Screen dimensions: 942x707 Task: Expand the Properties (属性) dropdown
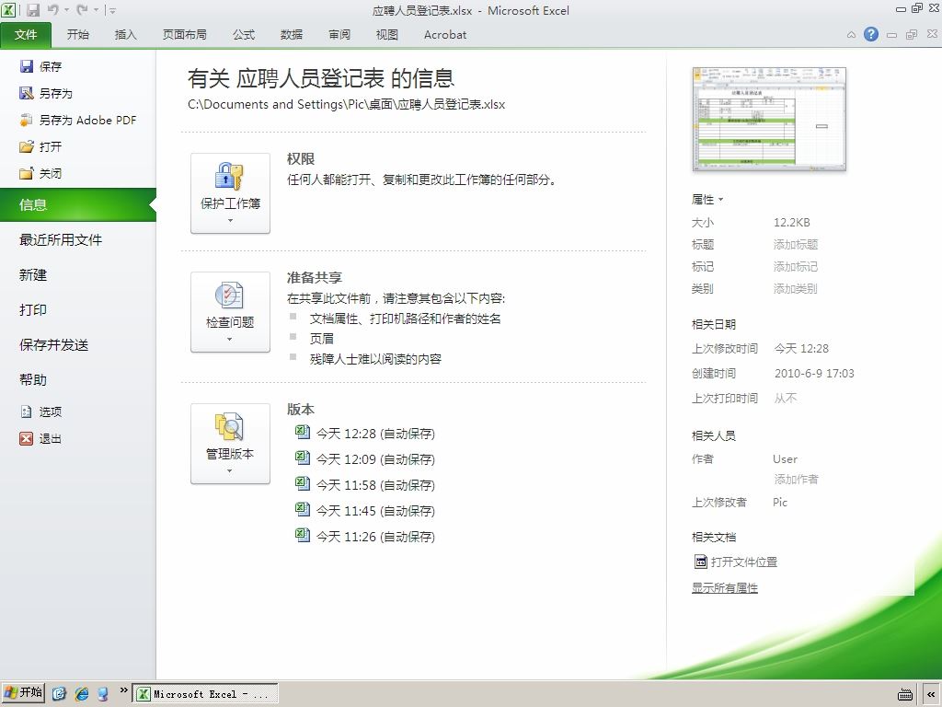707,199
